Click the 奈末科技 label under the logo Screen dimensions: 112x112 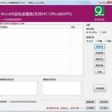(x=100, y=20)
